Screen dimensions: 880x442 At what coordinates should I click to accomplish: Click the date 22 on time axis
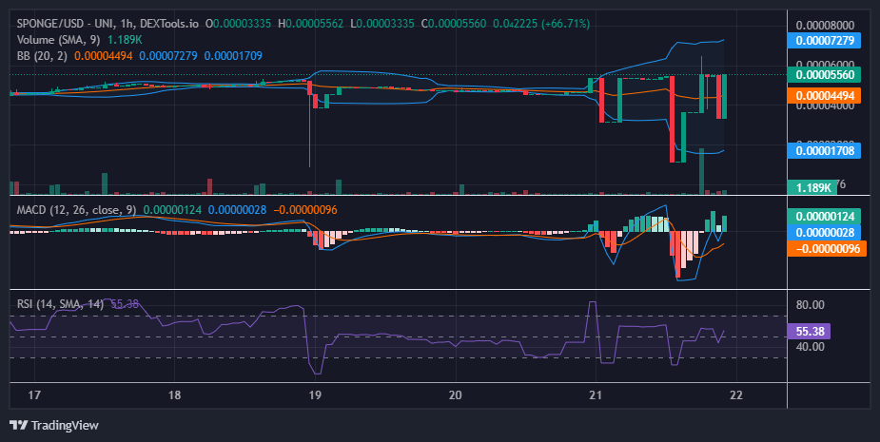735,394
